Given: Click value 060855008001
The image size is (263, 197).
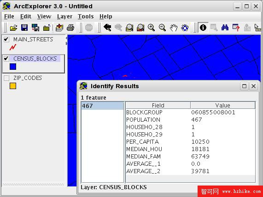Looking at the screenshot, I should (x=213, y=113).
